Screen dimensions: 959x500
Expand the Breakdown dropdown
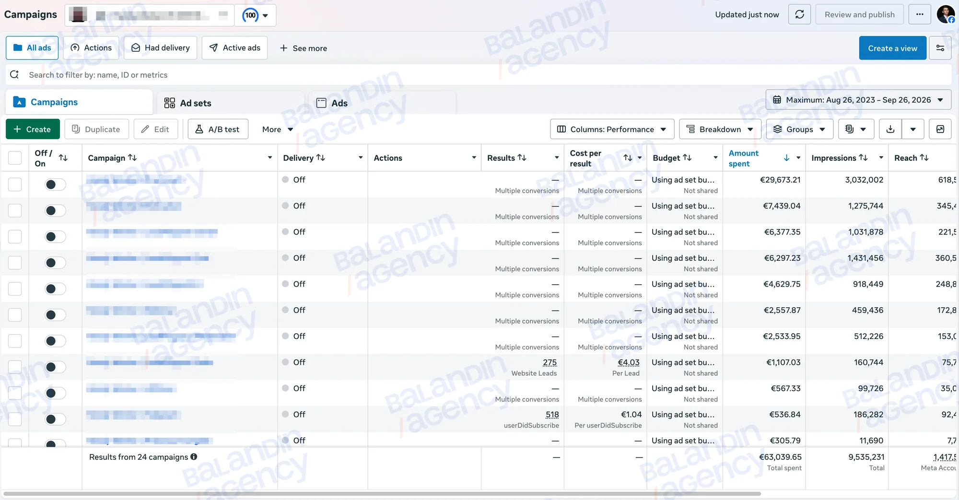[x=720, y=129]
